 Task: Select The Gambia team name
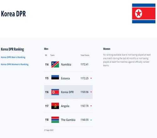tap(68, 120)
